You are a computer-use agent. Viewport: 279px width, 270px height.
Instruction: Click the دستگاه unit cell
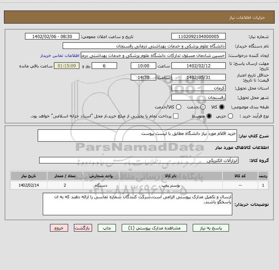point(101,185)
